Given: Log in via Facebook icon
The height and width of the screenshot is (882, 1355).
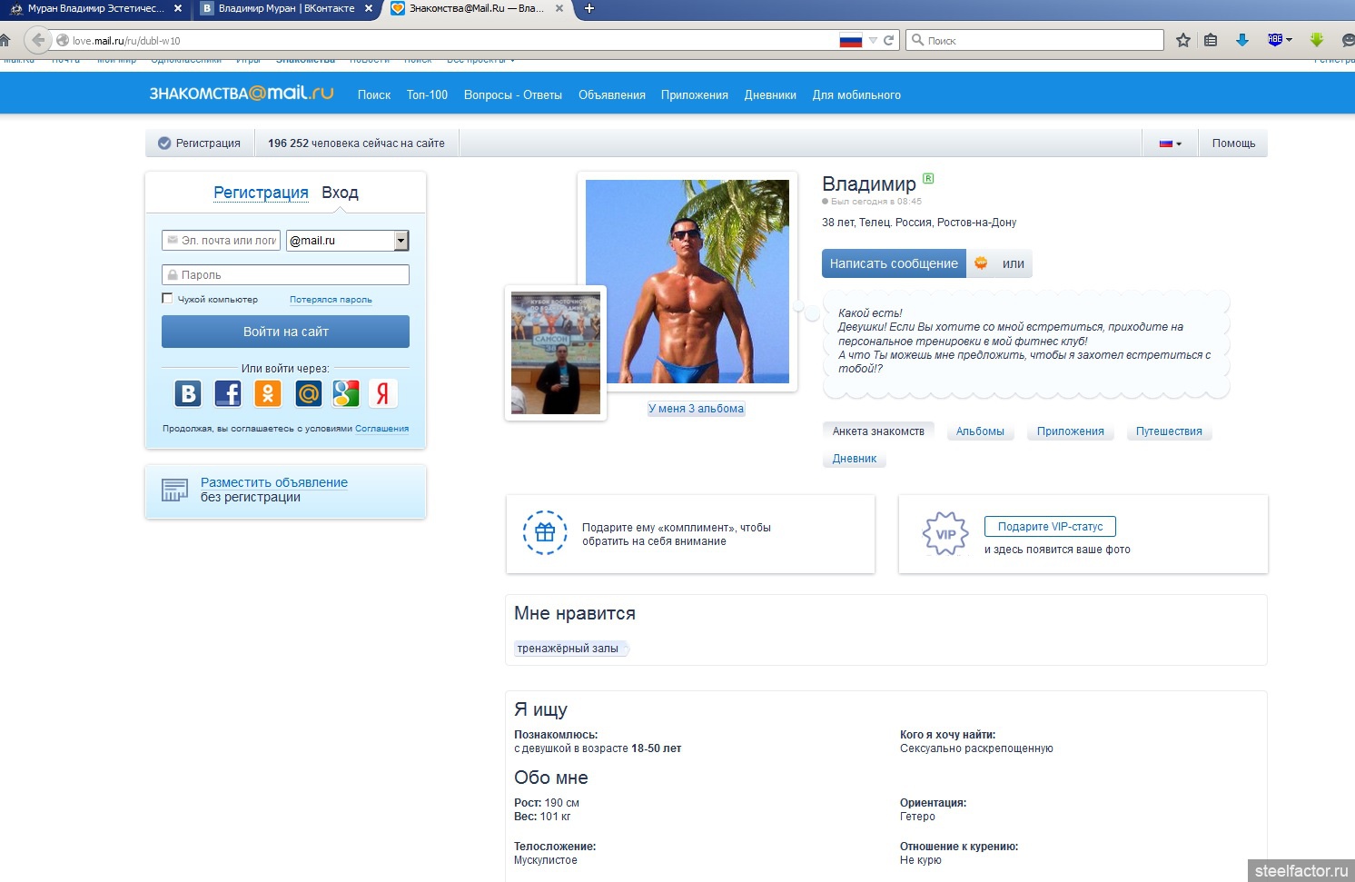Looking at the screenshot, I should (x=227, y=393).
